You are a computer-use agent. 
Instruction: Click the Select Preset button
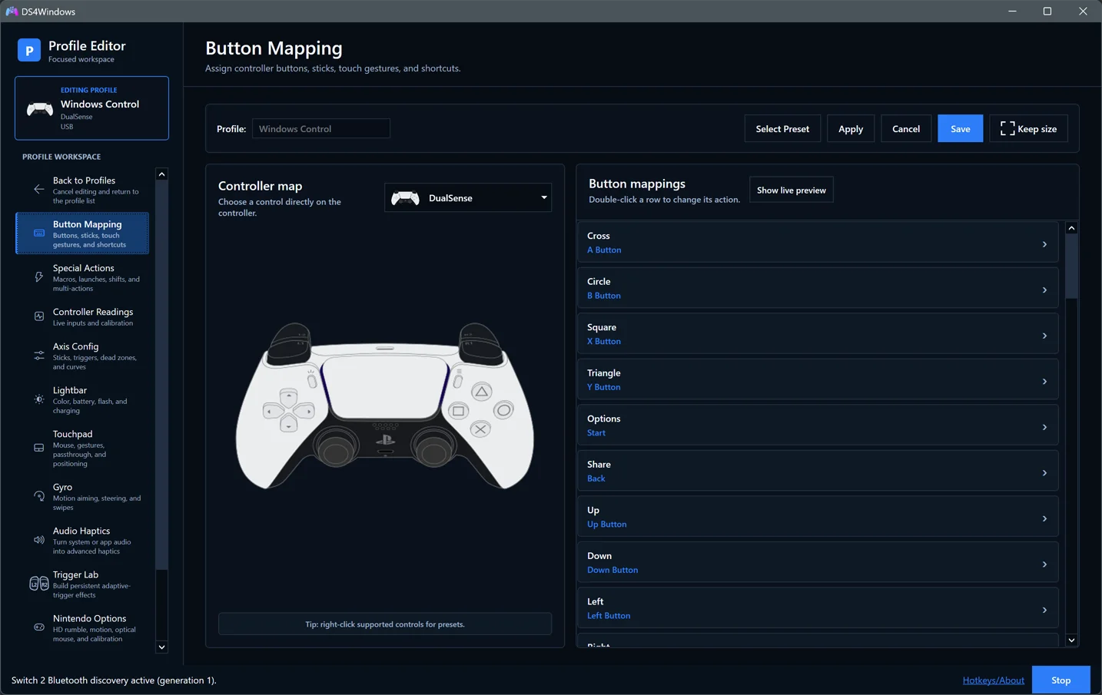(782, 129)
